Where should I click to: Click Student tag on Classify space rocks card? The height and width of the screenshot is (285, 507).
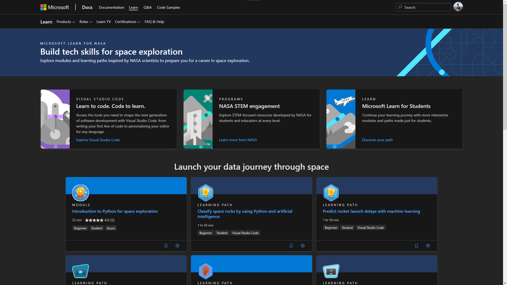(x=222, y=233)
